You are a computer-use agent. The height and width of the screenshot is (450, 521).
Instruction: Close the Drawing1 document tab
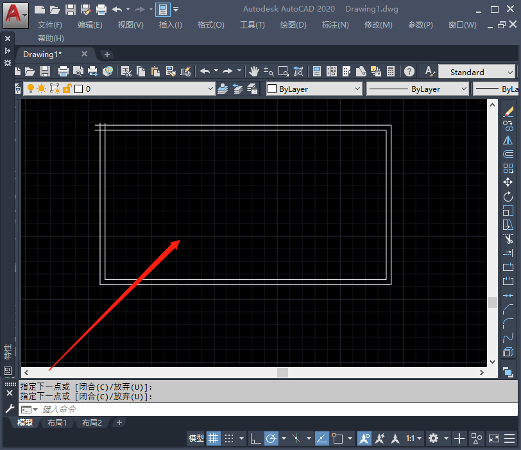(85, 54)
